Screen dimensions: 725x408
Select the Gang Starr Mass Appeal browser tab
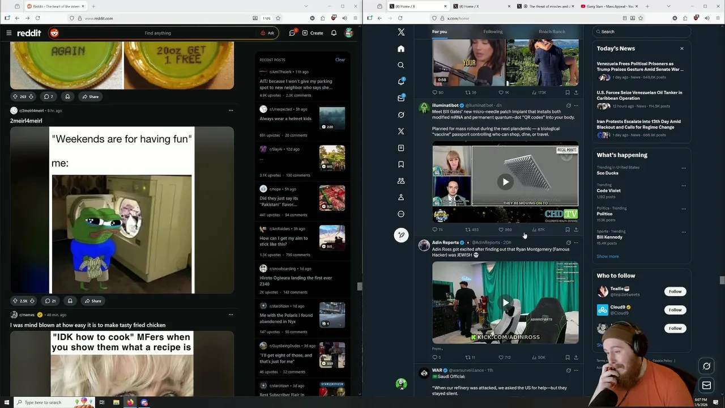(611, 6)
